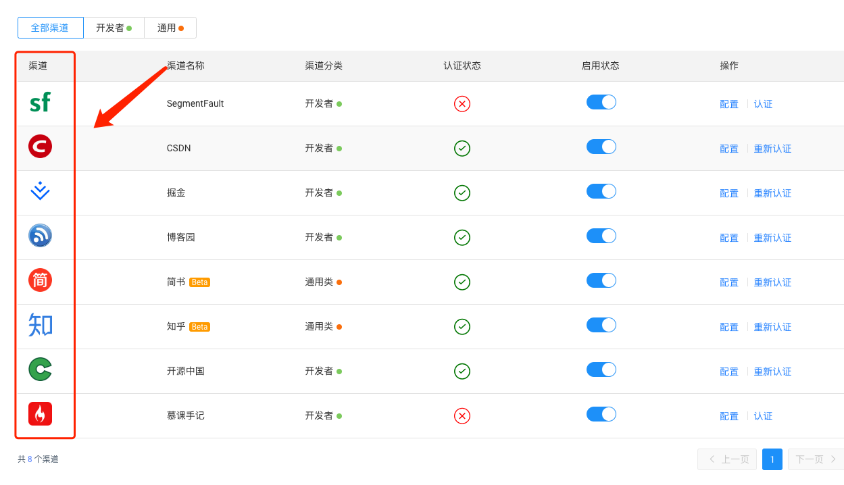844x485 pixels.
Task: Click the 简书 channel logo
Action: [40, 280]
